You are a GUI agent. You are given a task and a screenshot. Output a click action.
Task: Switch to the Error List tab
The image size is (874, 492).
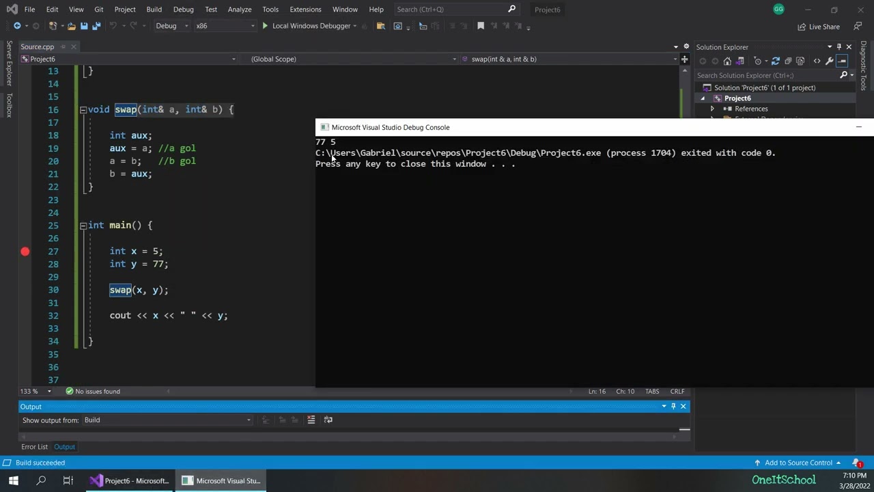[x=34, y=447]
